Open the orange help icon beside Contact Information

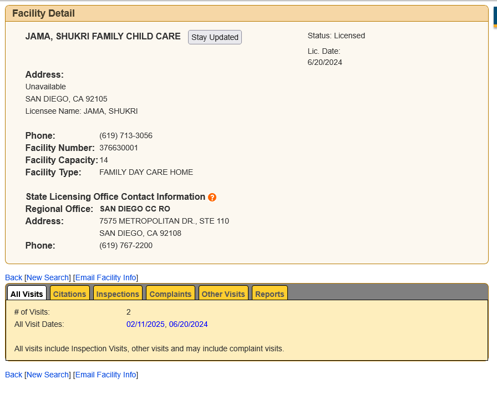pyautogui.click(x=212, y=197)
